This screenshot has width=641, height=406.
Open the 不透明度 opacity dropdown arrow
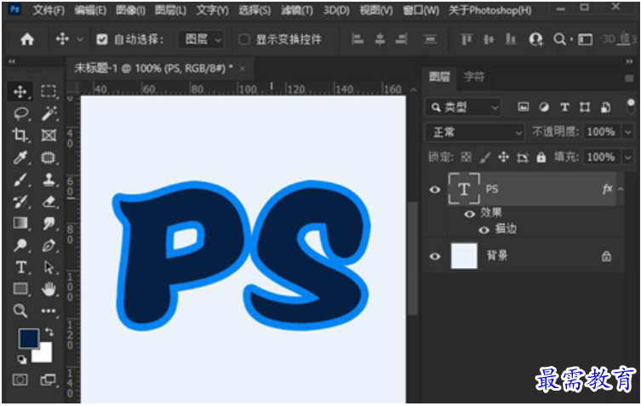(x=628, y=132)
